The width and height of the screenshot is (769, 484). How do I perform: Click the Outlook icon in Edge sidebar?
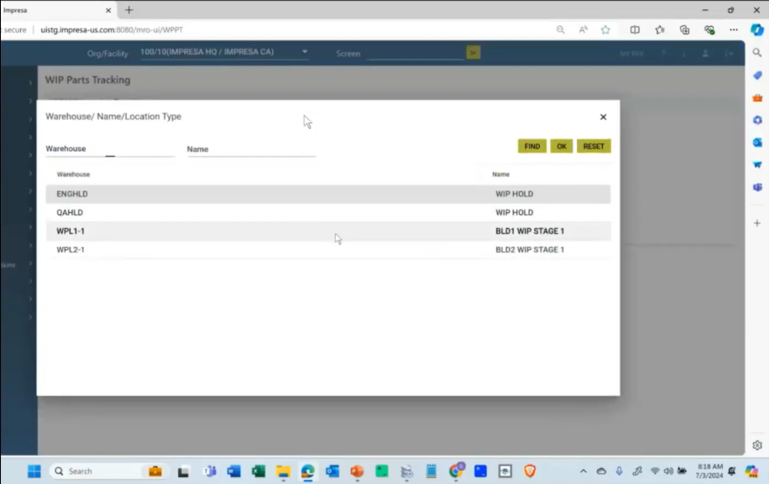click(756, 144)
